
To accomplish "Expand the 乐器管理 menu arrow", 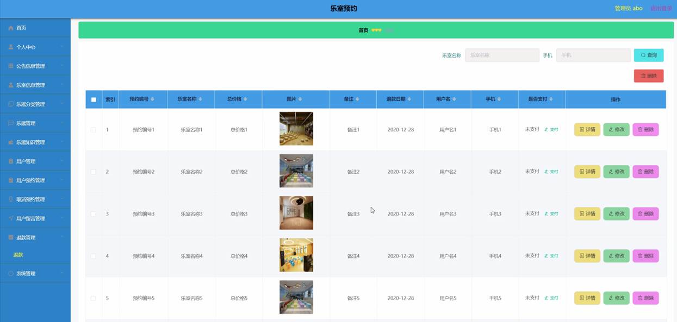I will point(62,123).
